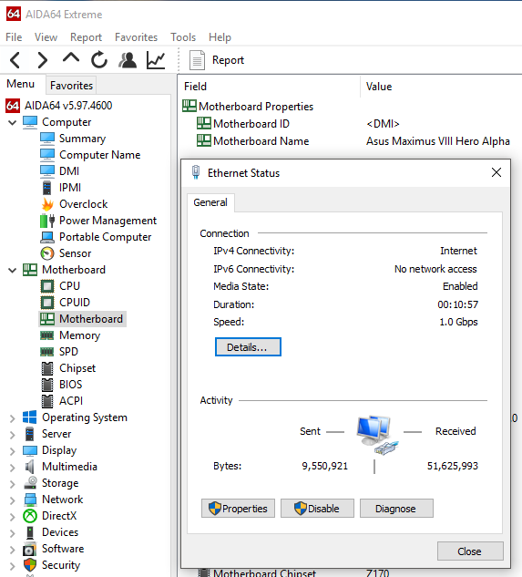This screenshot has width=522, height=577.
Task: Click the Power Management battery icon
Action: tap(47, 221)
